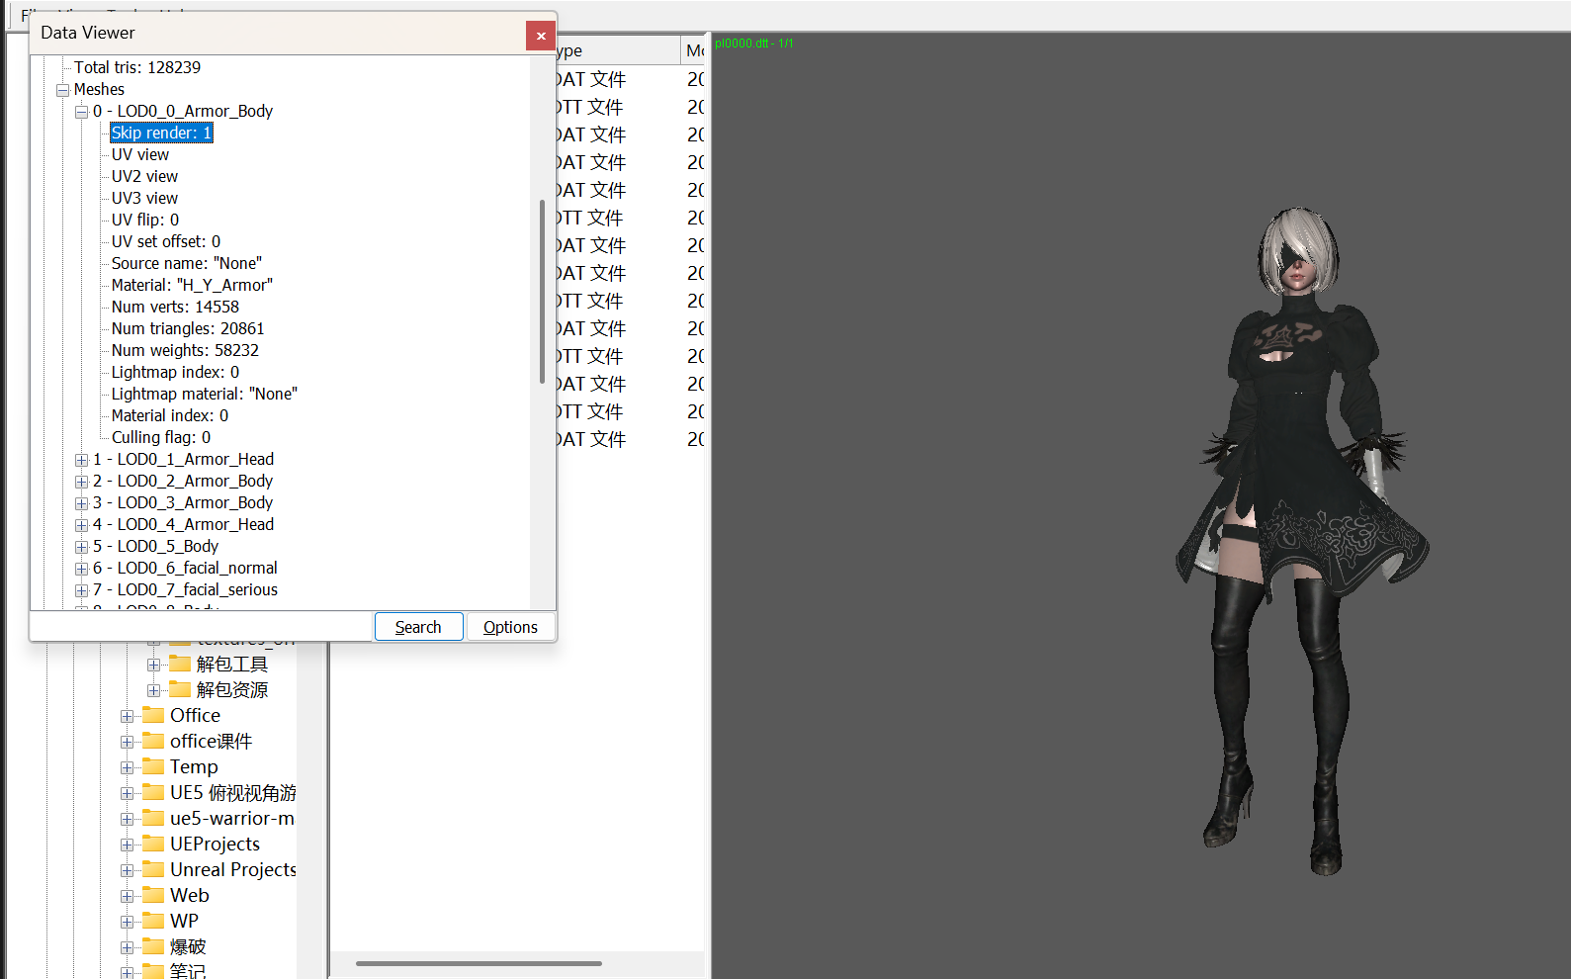
Task: Click the 解包工具 folder icon
Action: click(x=180, y=664)
